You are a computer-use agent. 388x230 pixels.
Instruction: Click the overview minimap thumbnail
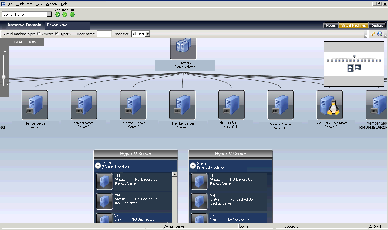[354, 64]
